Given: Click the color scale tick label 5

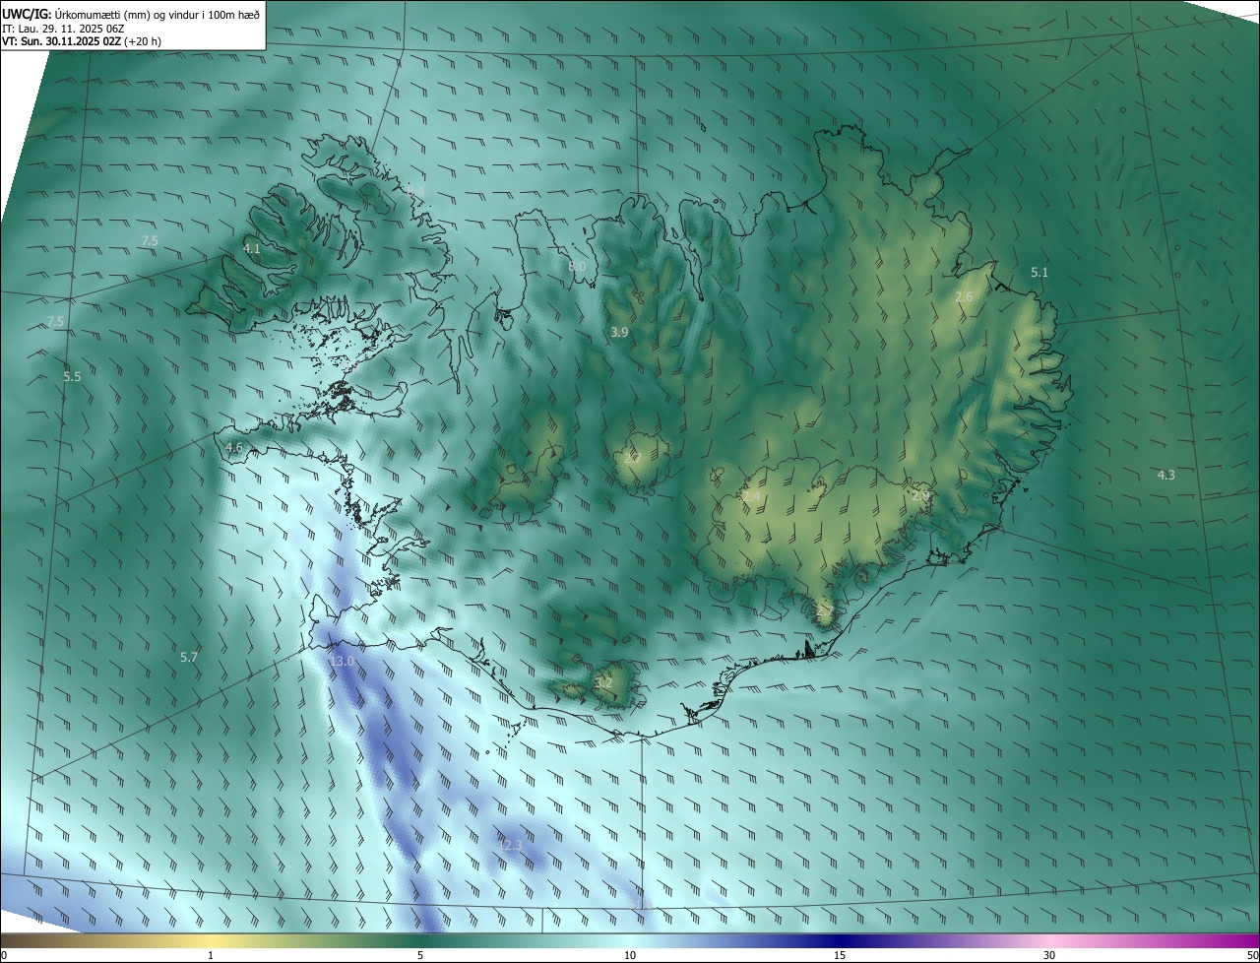Looking at the screenshot, I should coord(420,955).
